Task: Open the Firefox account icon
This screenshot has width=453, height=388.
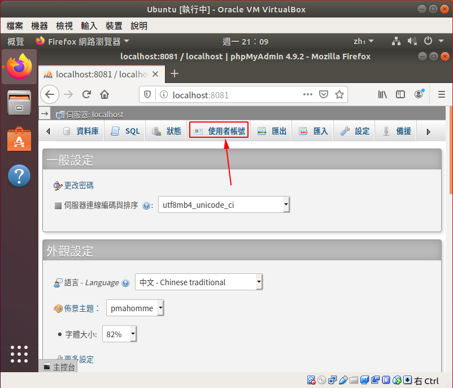Action: pos(419,94)
